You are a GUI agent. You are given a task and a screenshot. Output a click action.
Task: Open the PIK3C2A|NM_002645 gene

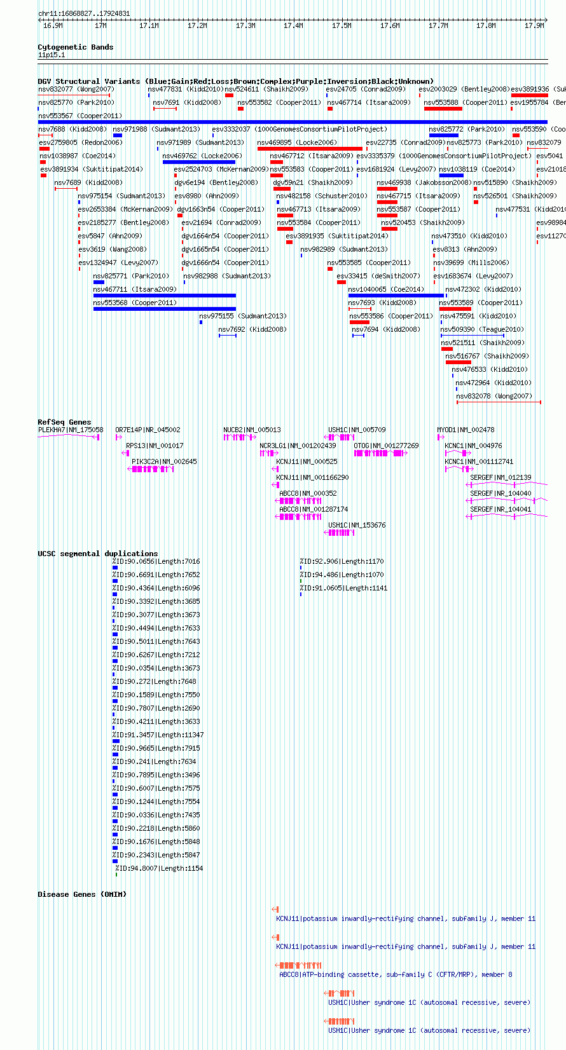click(164, 461)
